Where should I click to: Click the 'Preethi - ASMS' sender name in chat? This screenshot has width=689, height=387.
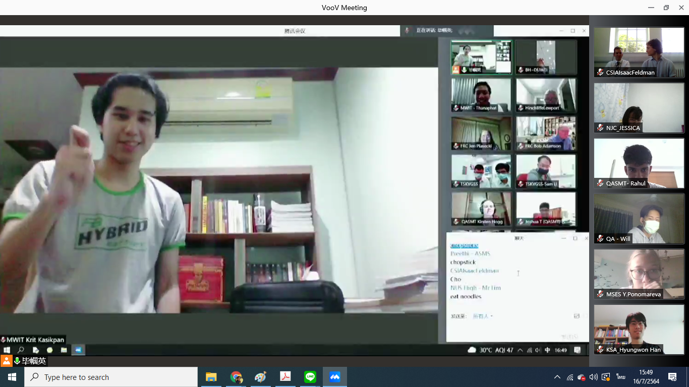pyautogui.click(x=470, y=253)
